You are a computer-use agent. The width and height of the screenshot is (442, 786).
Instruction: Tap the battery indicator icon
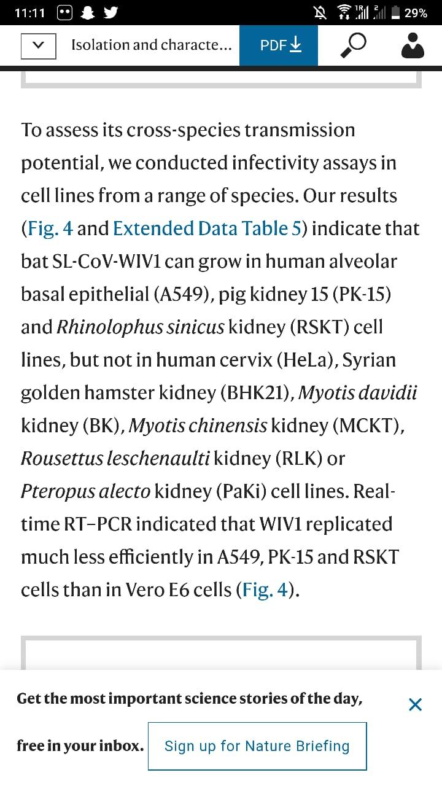point(396,12)
